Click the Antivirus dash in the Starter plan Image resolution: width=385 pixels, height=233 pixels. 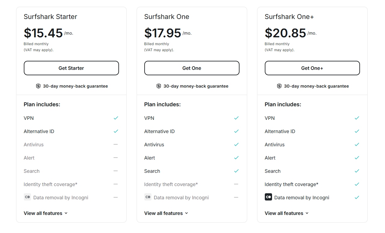(x=116, y=144)
